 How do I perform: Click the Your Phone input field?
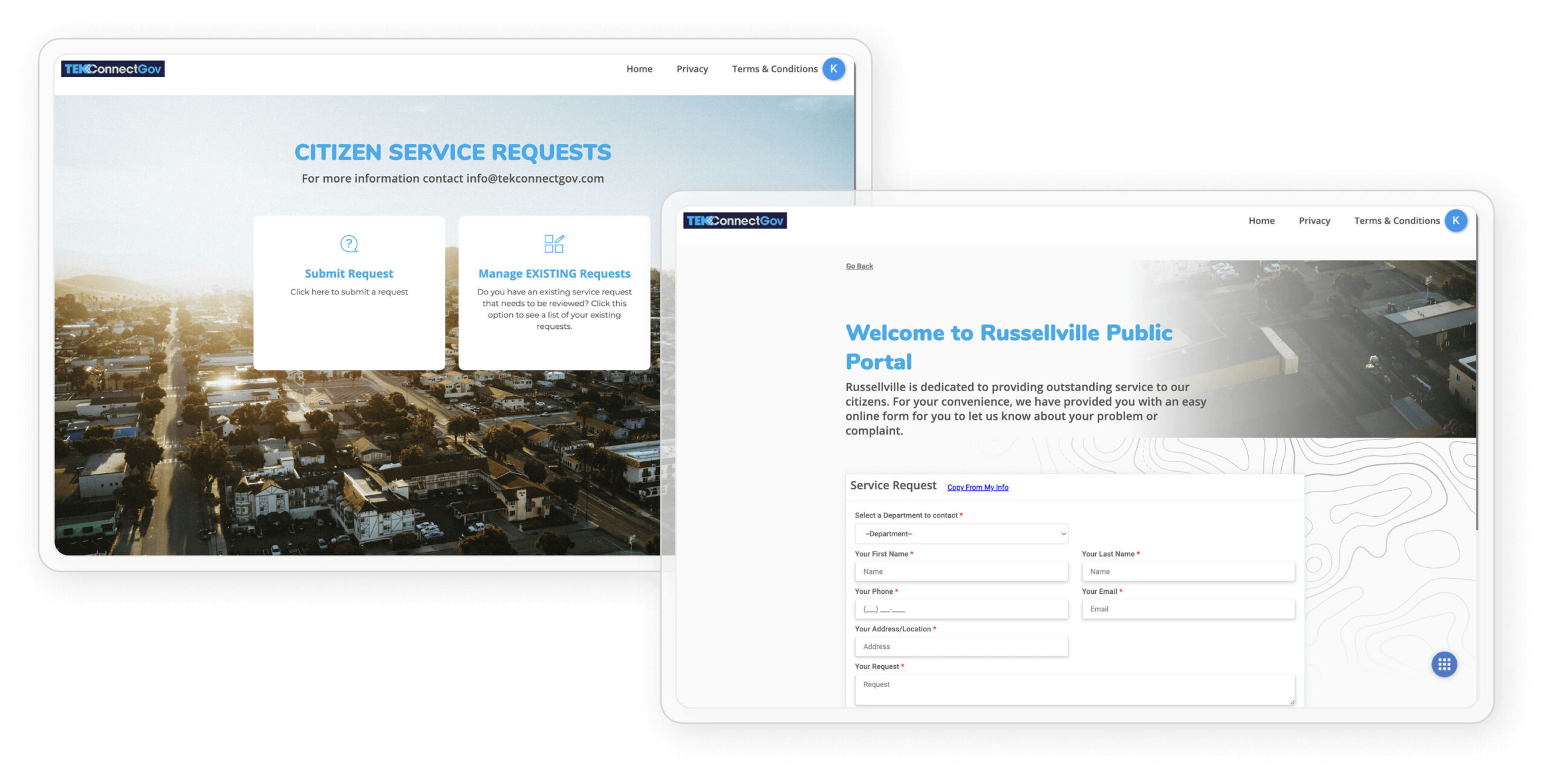point(961,609)
